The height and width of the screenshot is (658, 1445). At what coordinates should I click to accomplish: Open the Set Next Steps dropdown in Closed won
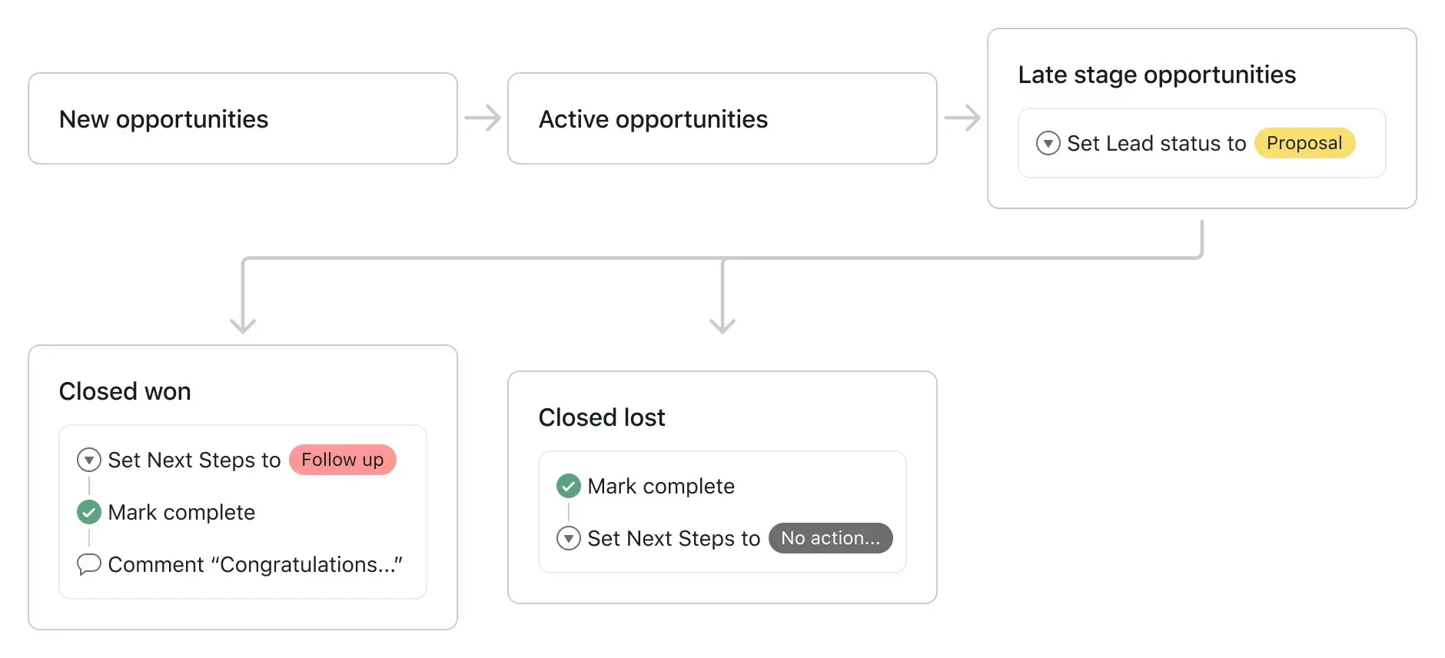tap(89, 460)
